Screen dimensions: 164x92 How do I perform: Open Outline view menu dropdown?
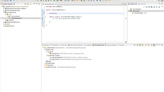pos(162,7)
